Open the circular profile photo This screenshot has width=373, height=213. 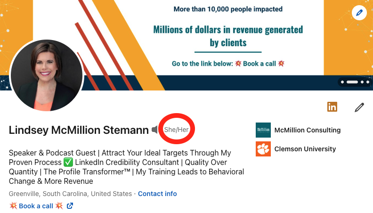[x=47, y=75]
